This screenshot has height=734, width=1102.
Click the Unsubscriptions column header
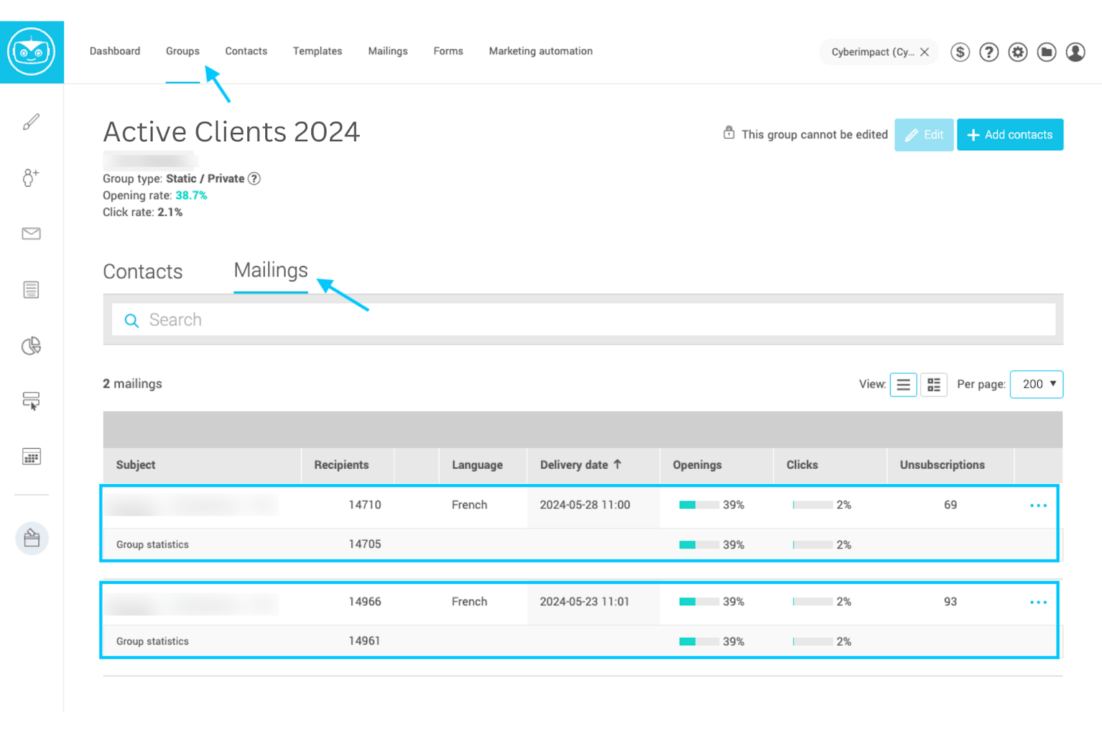coord(942,465)
